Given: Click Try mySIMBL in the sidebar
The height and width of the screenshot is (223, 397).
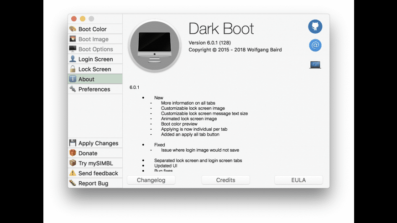Looking at the screenshot, I should tap(95, 163).
